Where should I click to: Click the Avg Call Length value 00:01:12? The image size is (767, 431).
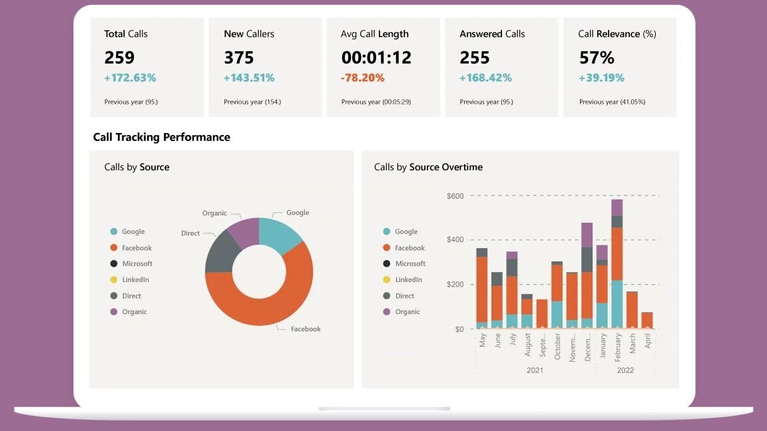pyautogui.click(x=376, y=58)
